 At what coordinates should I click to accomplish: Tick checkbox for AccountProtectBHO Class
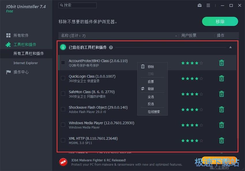(x=63, y=63)
